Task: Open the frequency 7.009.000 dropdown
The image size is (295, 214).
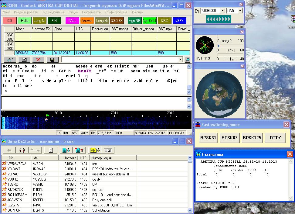Action: (x=222, y=11)
